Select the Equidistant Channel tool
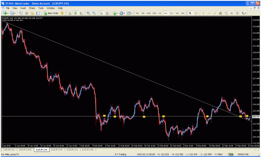 [220, 13]
